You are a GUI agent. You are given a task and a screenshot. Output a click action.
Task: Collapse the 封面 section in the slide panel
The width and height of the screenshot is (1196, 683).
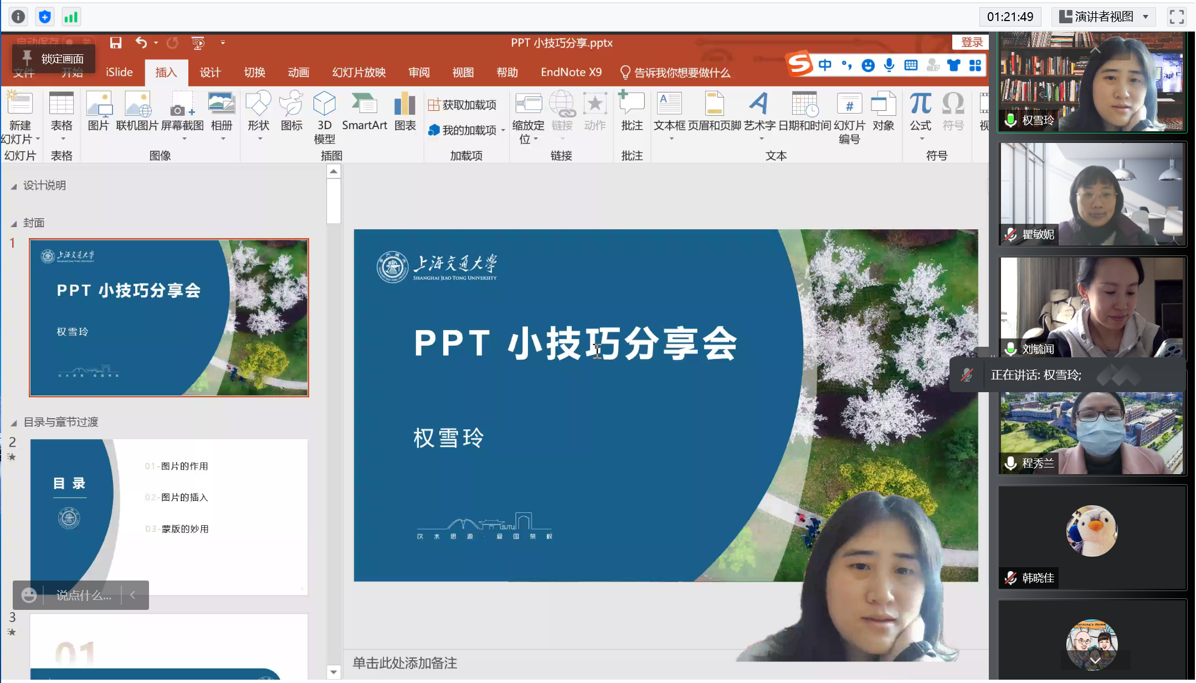click(x=14, y=224)
